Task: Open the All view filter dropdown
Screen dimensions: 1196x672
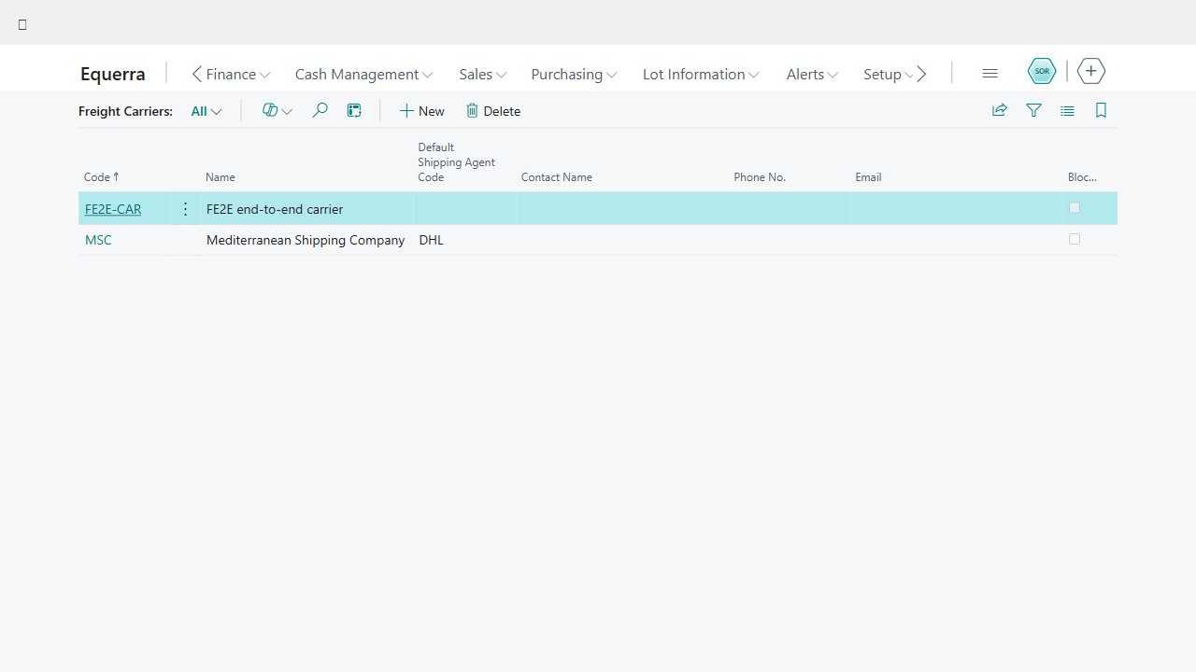Action: [x=206, y=111]
